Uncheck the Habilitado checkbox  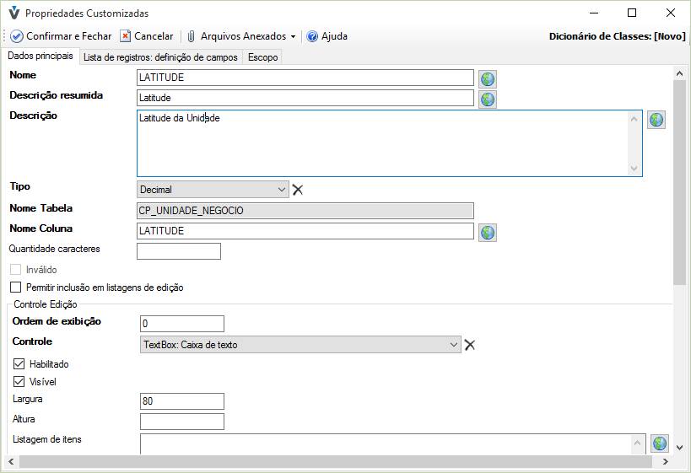(x=19, y=364)
